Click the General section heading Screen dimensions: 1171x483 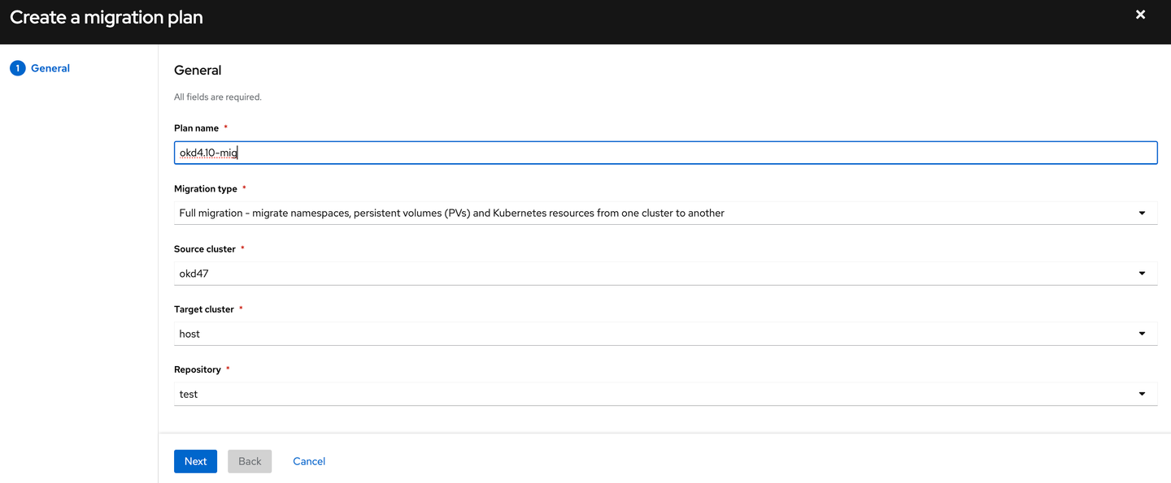tap(198, 71)
